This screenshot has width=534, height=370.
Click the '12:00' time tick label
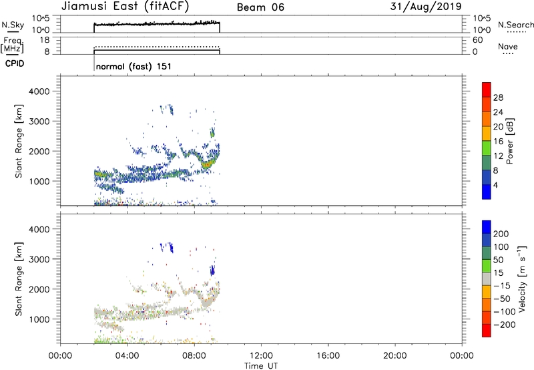pyautogui.click(x=261, y=356)
